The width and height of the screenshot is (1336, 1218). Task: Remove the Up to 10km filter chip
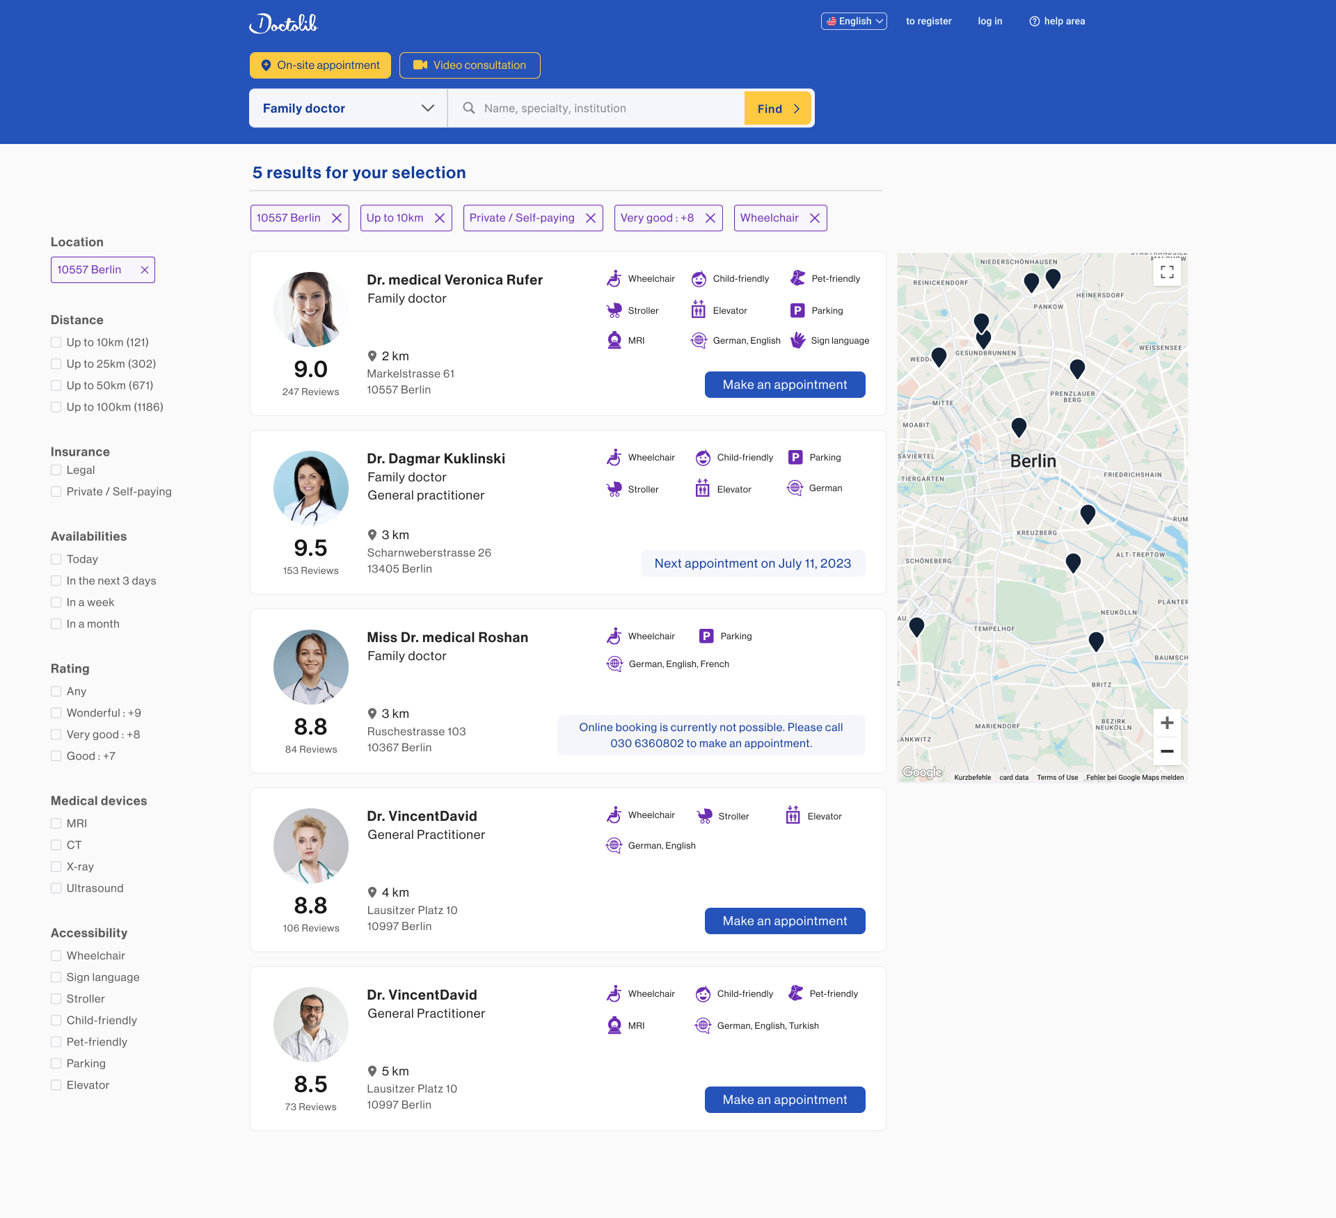440,218
